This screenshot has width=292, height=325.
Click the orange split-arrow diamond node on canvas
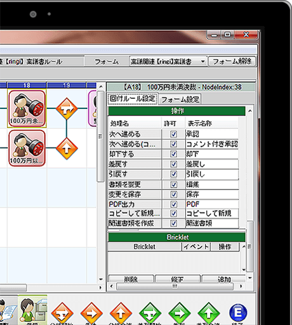click(x=67, y=108)
